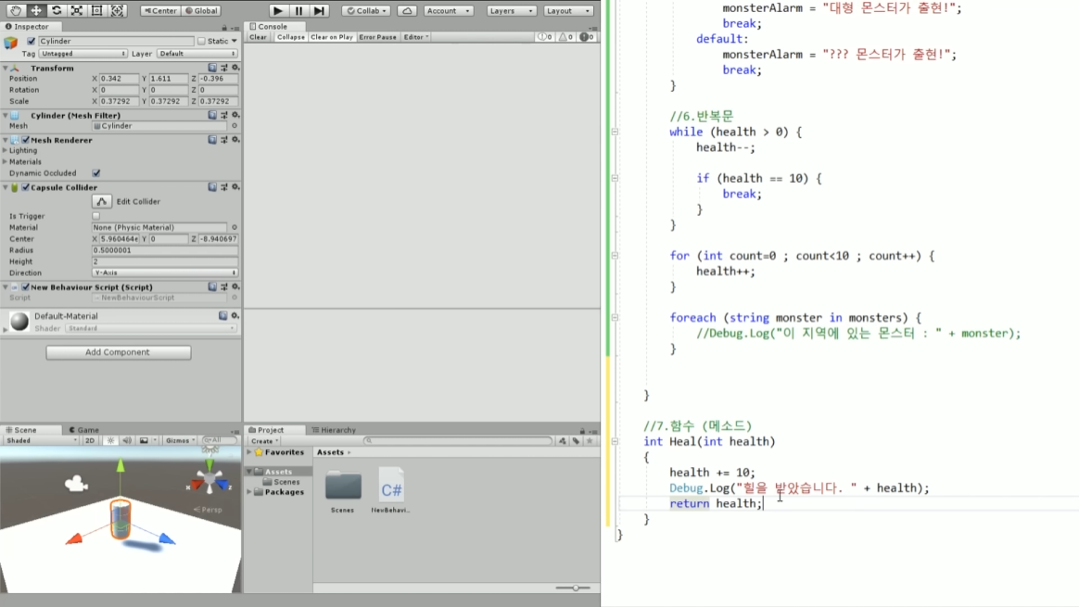Open Capsule Collider gear settings
Image resolution: width=1079 pixels, height=607 pixels.
click(x=235, y=187)
